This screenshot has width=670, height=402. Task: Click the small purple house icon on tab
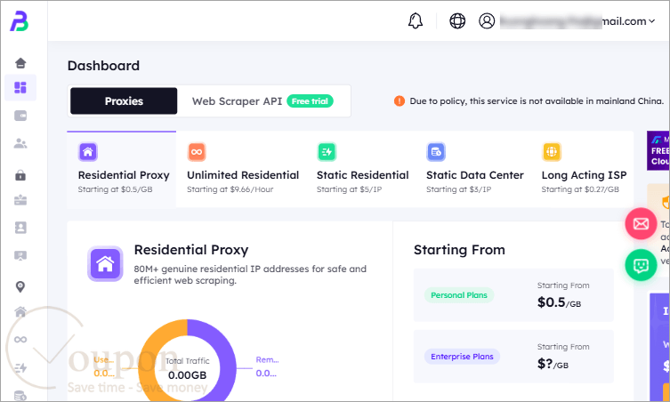pyautogui.click(x=88, y=152)
